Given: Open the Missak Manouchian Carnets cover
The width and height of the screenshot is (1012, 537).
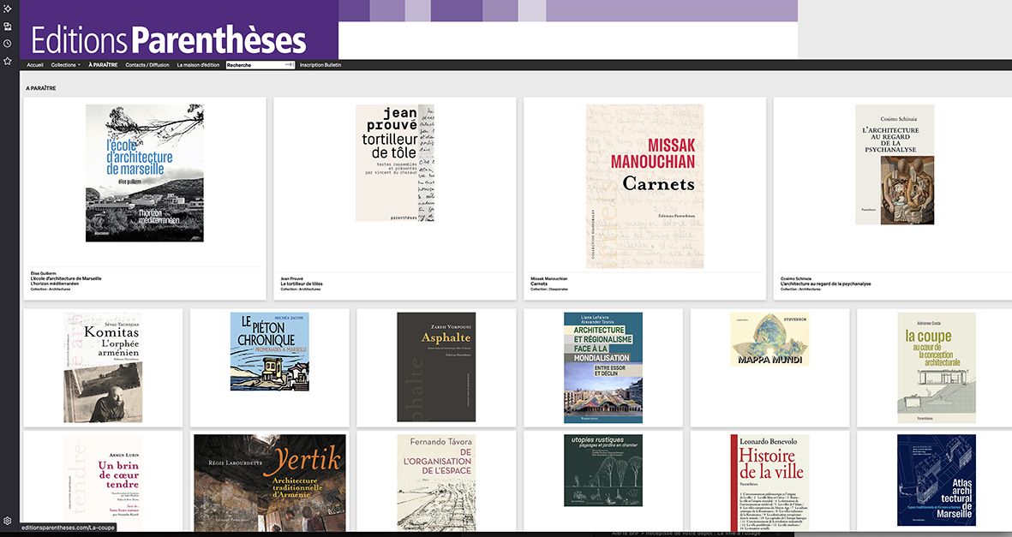Looking at the screenshot, I should (644, 174).
